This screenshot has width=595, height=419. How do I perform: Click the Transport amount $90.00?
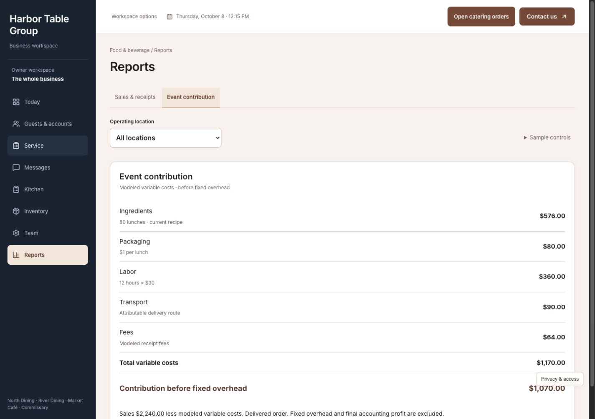tap(554, 307)
